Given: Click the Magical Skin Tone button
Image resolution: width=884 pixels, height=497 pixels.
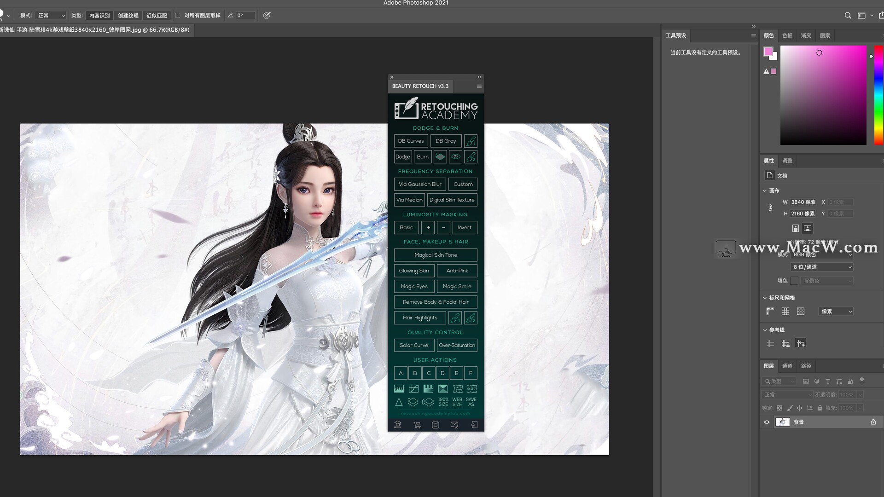Looking at the screenshot, I should point(436,255).
